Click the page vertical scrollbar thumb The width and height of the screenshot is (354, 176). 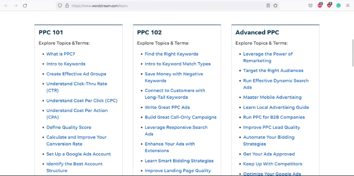353,53
